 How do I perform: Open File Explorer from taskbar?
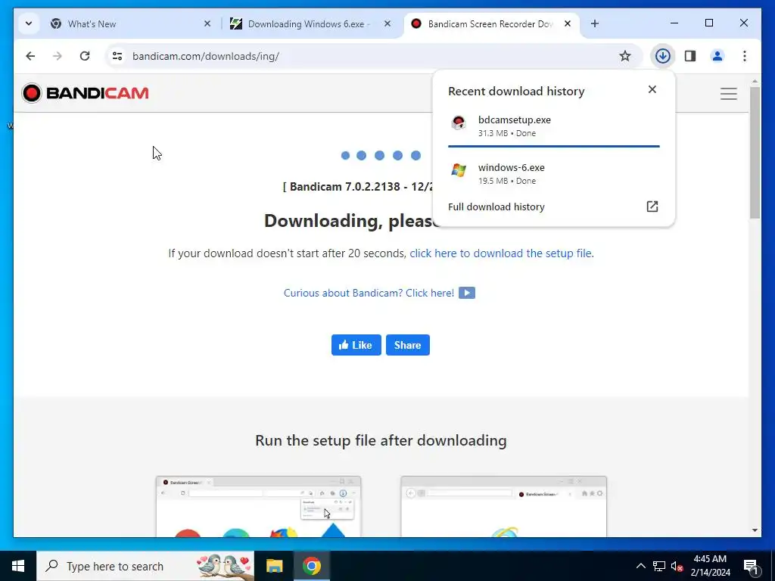coord(274,566)
